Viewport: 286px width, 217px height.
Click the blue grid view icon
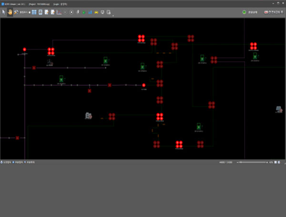tap(34, 12)
